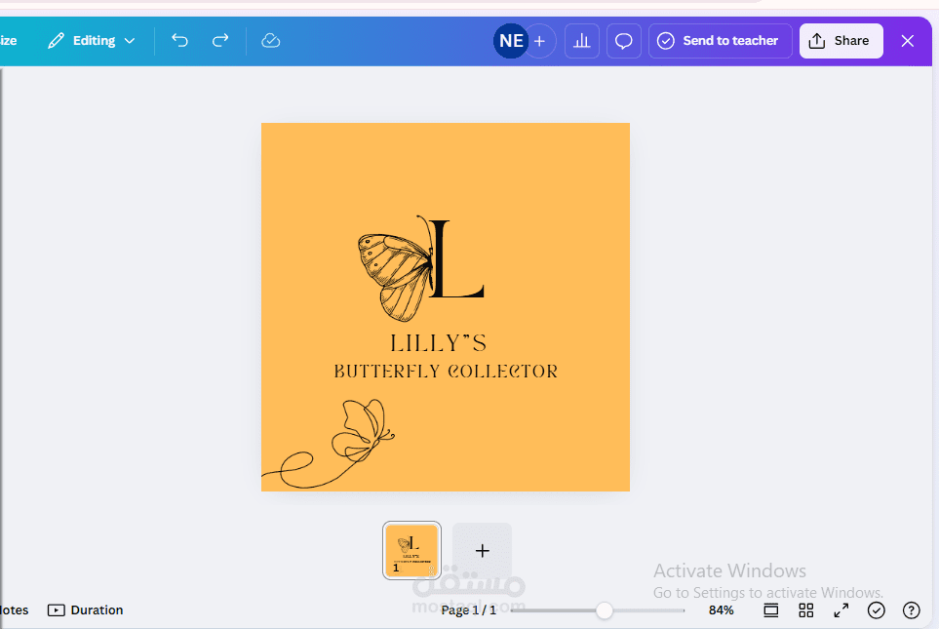Viewport: 939px width, 629px height.
Task: Click the Page 1 / 1 indicator
Action: [469, 609]
